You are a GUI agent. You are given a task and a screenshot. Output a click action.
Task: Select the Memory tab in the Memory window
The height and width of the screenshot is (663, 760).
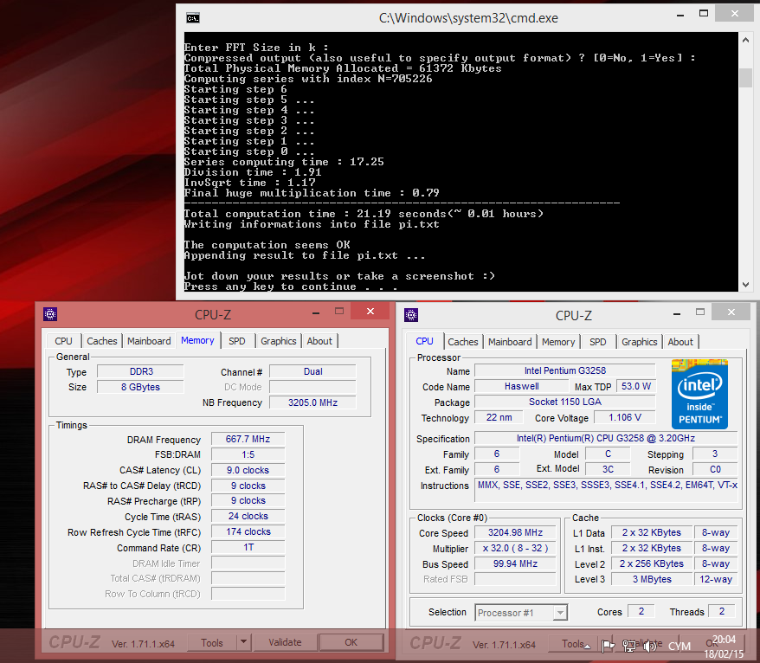point(197,340)
